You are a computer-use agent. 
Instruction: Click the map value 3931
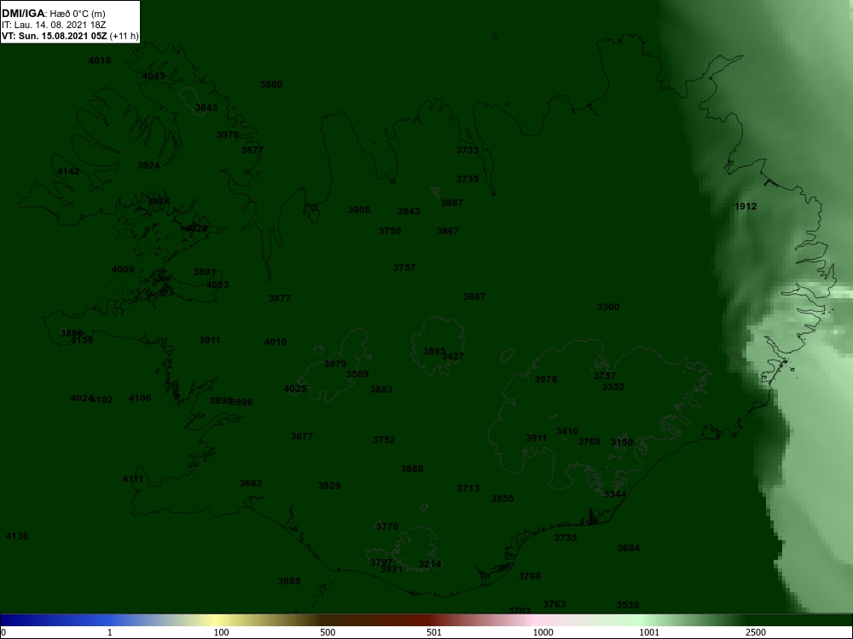(392, 569)
